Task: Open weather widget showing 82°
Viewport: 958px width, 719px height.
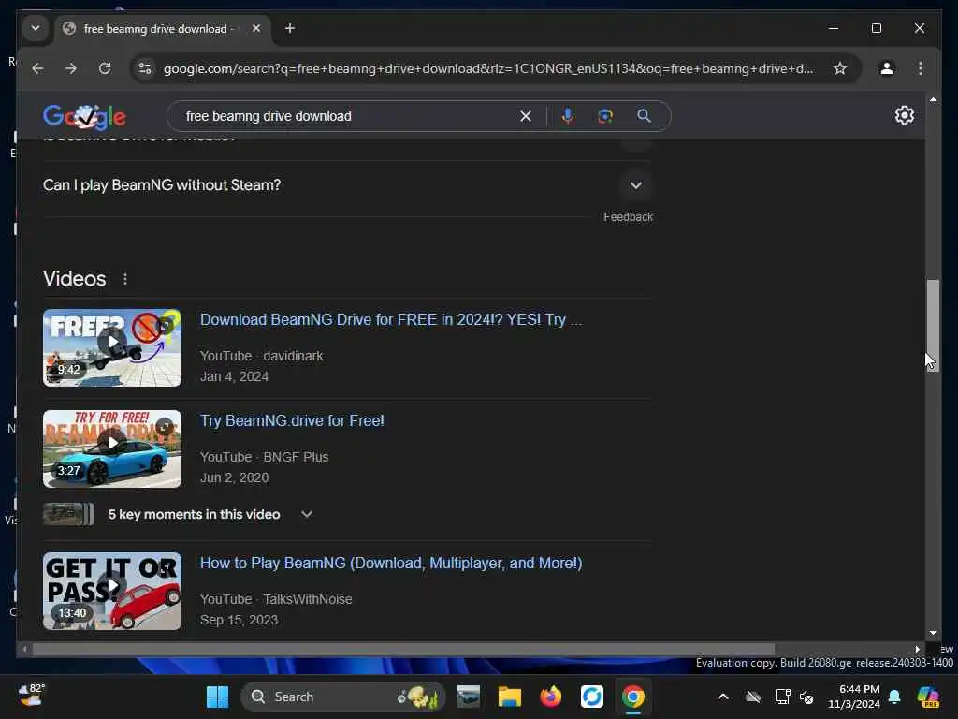Action: tap(31, 696)
